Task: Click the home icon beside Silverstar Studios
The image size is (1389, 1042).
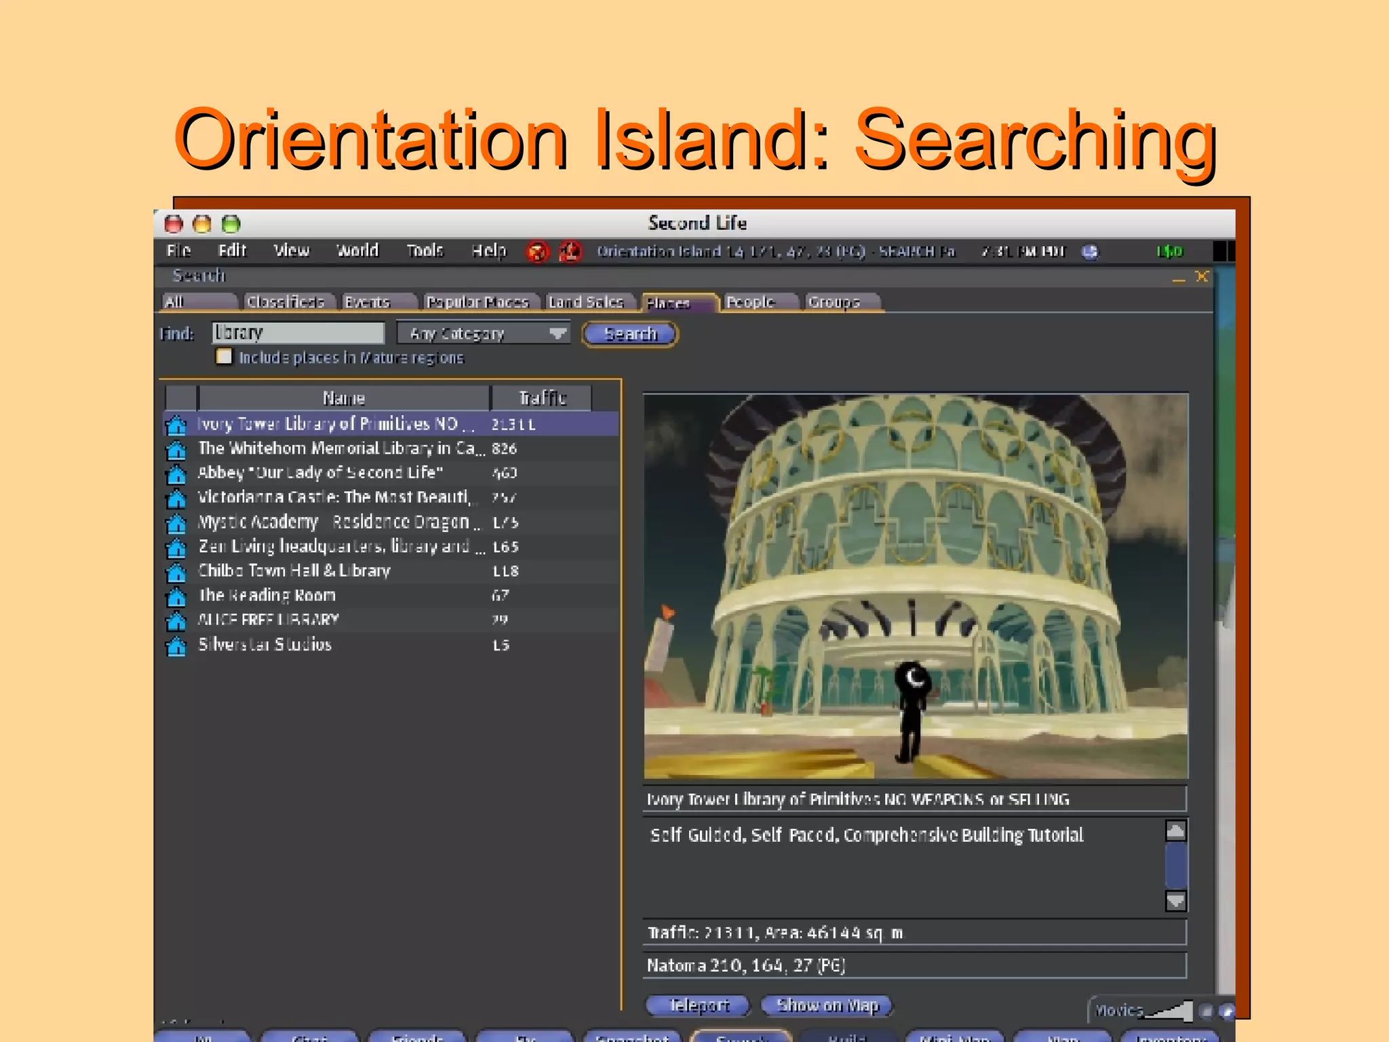Action: click(176, 646)
